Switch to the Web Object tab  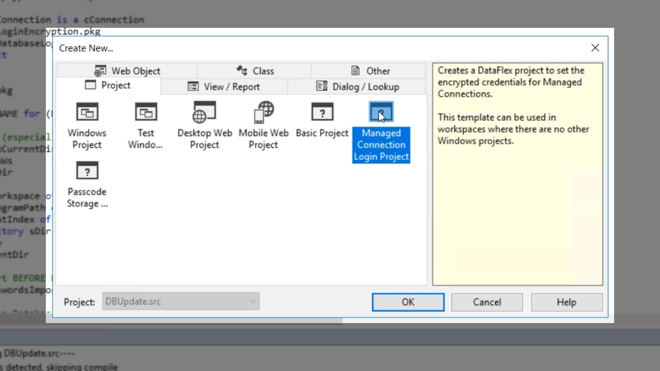(x=127, y=71)
